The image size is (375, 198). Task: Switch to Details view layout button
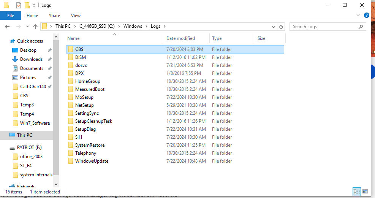(x=357, y=192)
